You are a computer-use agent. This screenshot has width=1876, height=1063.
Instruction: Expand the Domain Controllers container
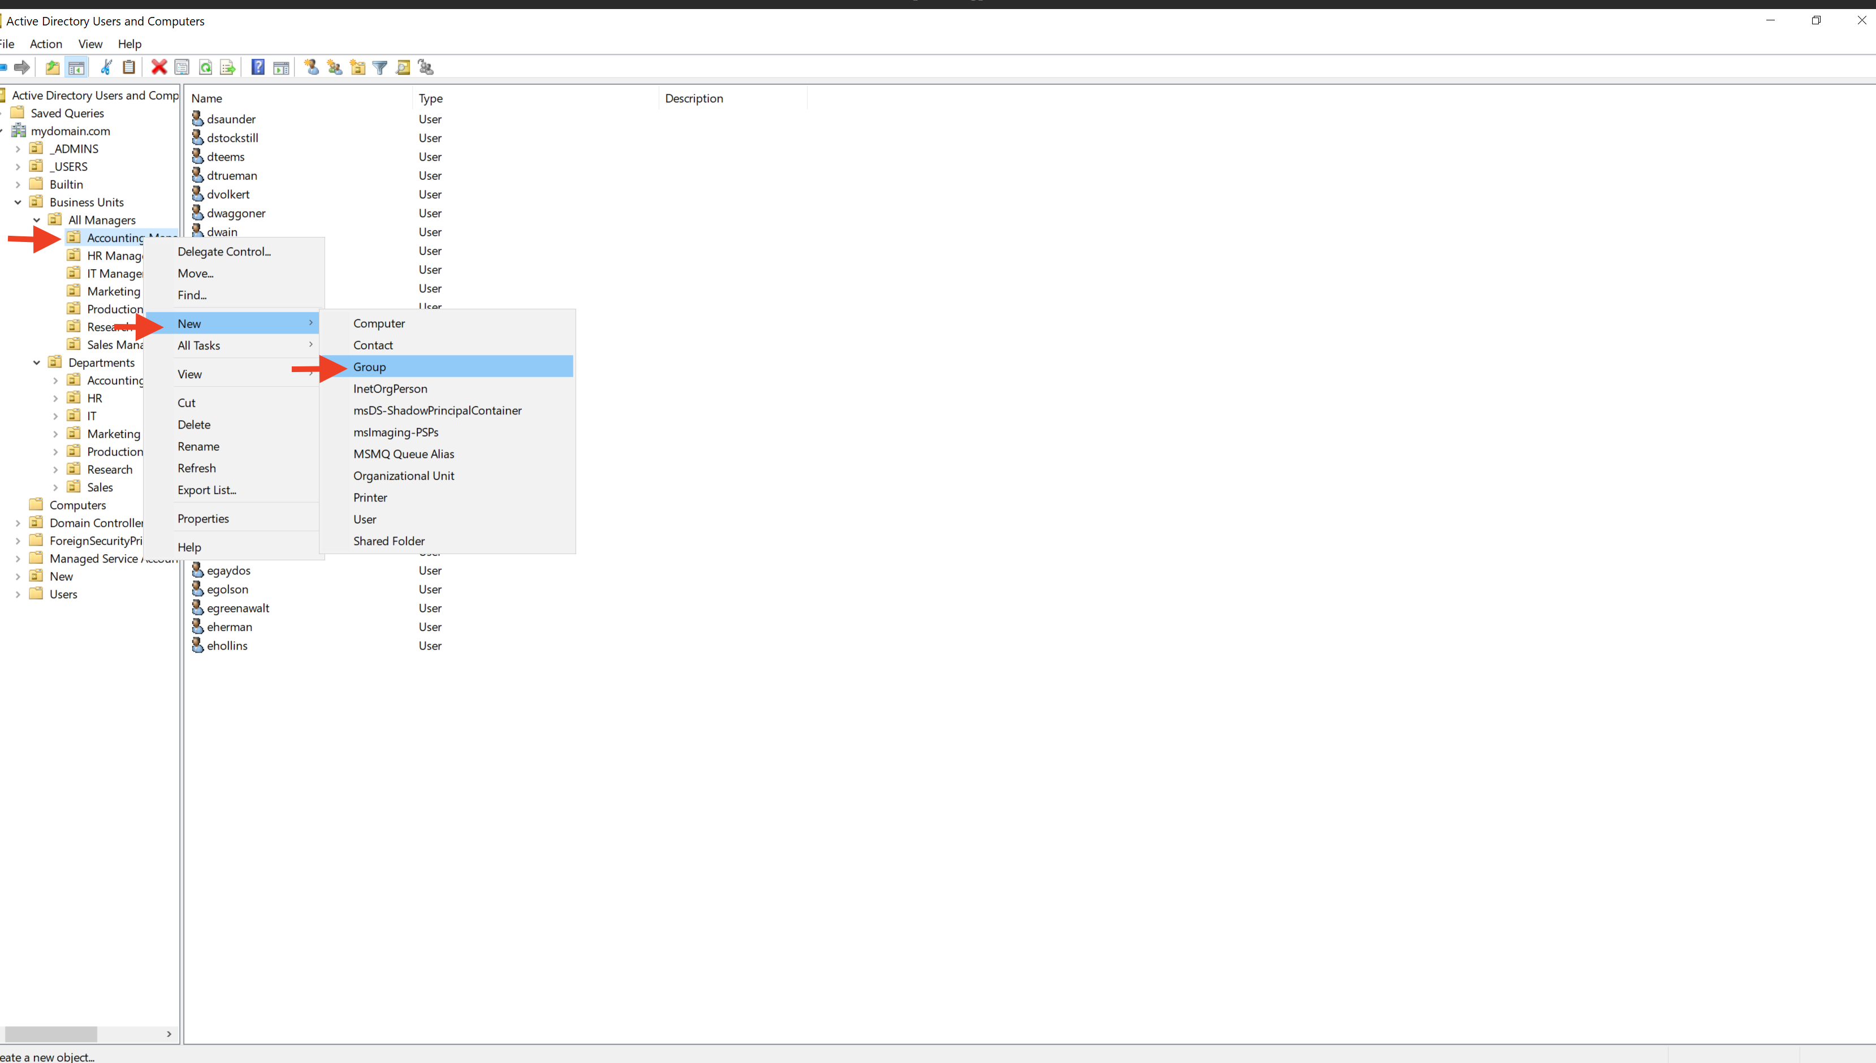(18, 523)
